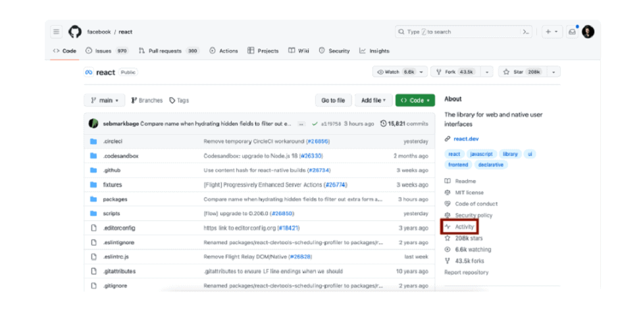The image size is (618, 329).
Task: Switch to the Security tab
Action: pos(334,51)
